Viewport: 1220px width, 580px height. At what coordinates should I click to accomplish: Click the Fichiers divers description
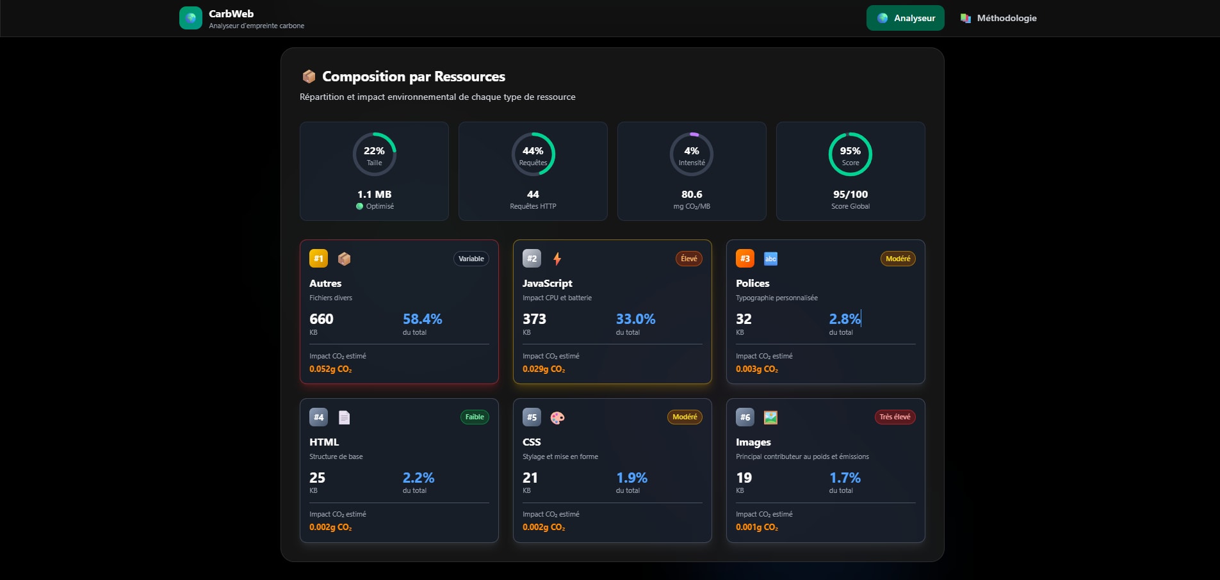331,298
